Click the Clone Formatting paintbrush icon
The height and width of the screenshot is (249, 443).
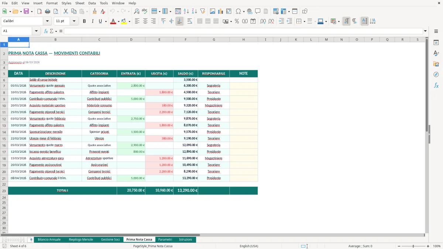95,11
